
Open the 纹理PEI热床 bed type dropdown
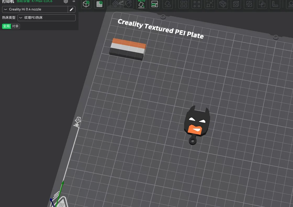pos(47,18)
